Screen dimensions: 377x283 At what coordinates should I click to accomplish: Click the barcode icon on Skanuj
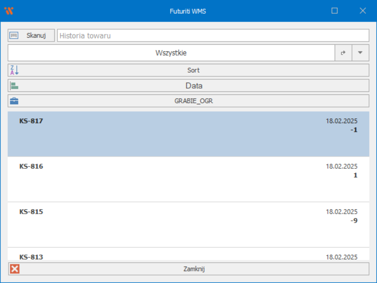tap(14, 35)
